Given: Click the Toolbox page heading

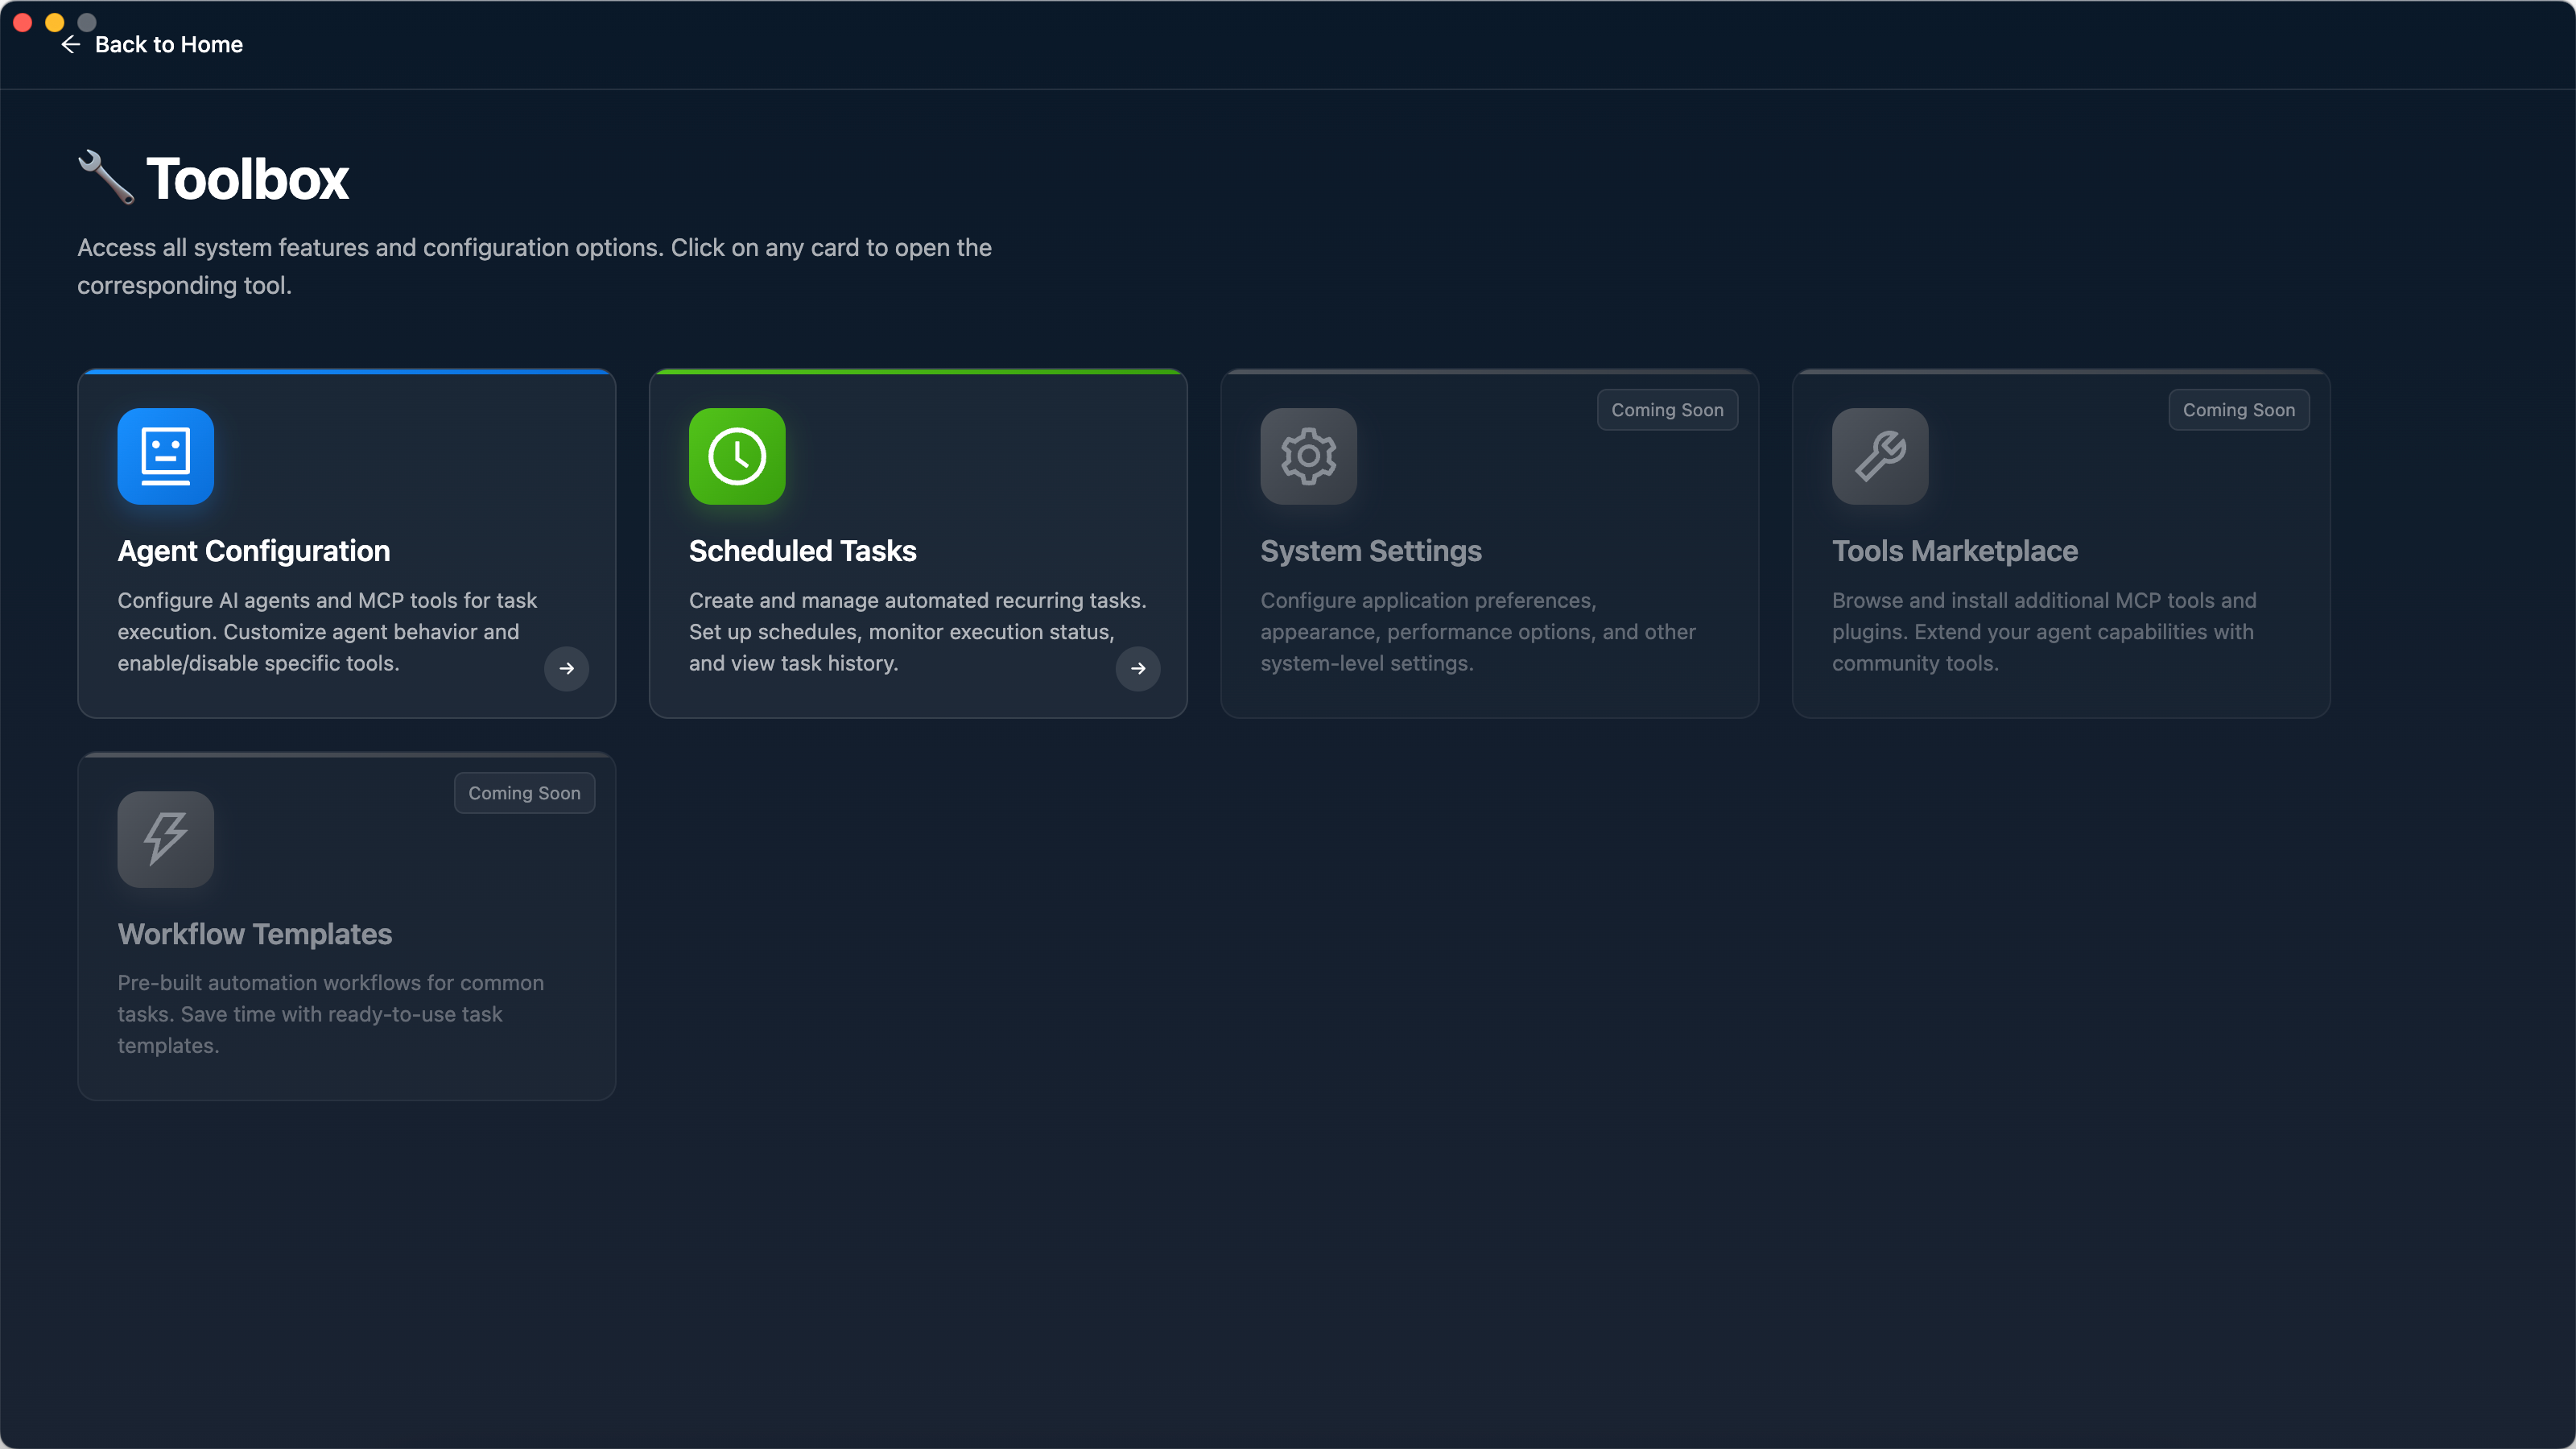Looking at the screenshot, I should pos(247,179).
